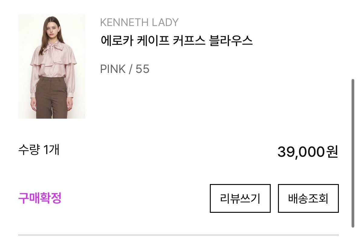
Task: Click the size 55 in the option line
Action: tap(143, 69)
